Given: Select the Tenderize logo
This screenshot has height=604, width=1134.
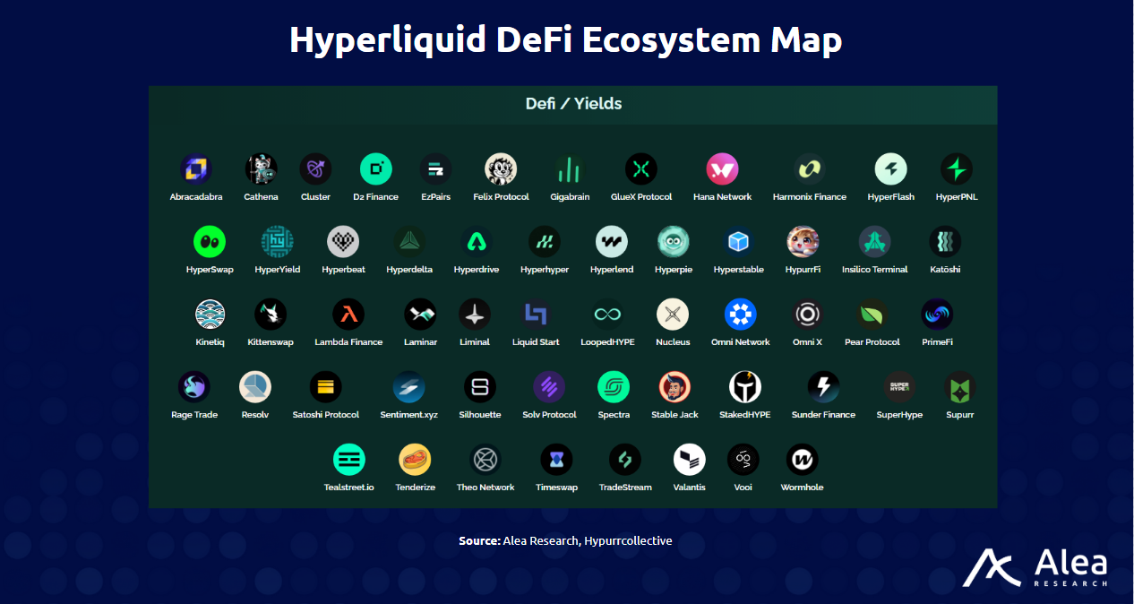Looking at the screenshot, I should pos(415,460).
